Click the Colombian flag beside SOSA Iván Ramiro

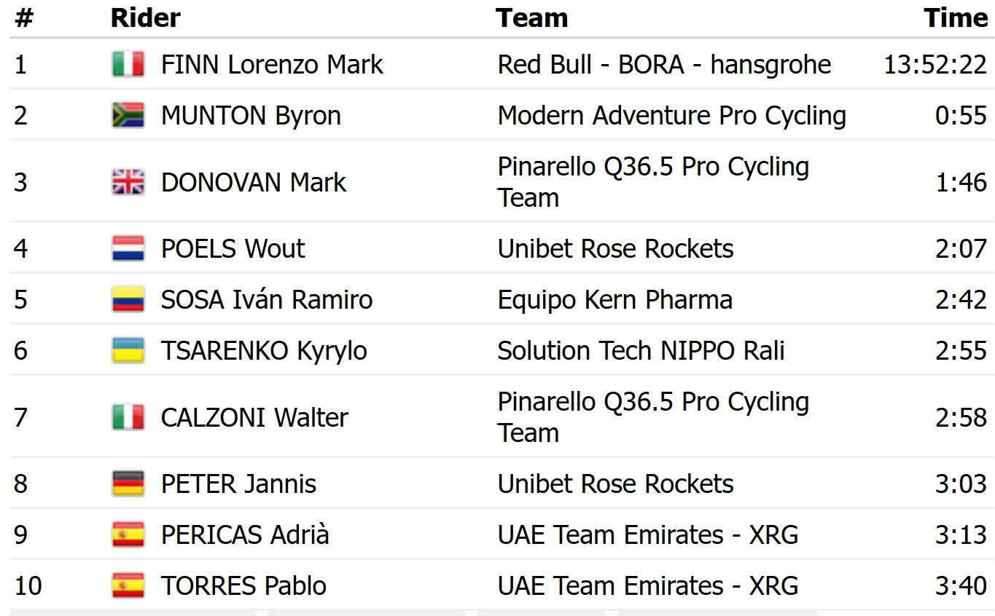tap(128, 299)
